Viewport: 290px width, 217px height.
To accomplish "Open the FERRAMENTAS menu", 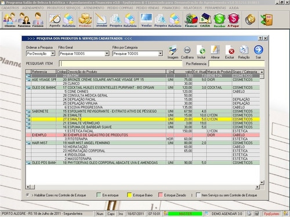I will point(215,8).
